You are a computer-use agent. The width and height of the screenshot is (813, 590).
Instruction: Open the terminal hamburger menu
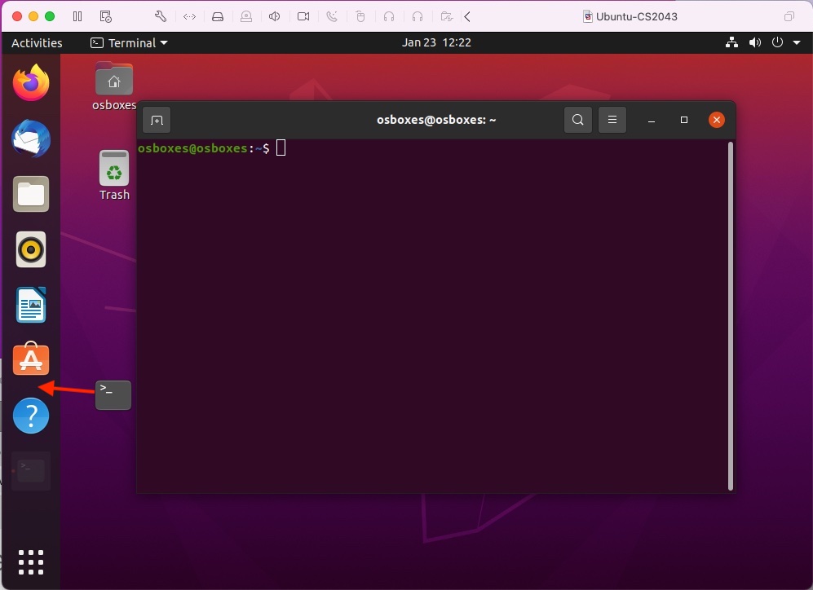click(x=612, y=121)
